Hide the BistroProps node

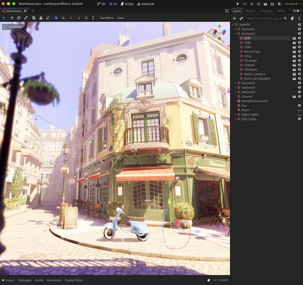click(x=299, y=51)
